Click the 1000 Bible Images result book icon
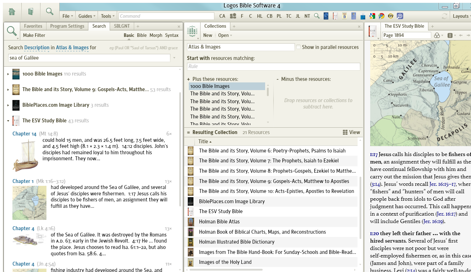This screenshot has width=471, height=272. click(16, 74)
